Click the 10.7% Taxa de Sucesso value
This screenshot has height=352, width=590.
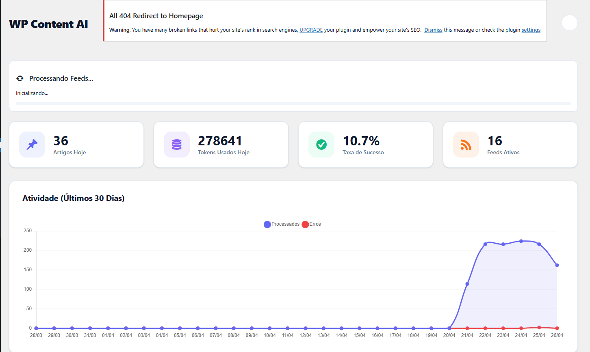[x=361, y=141]
